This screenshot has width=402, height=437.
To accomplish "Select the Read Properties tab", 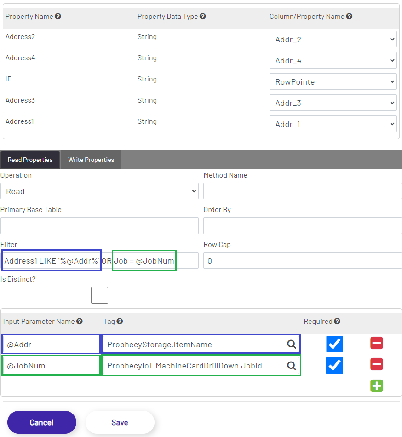I will click(30, 160).
